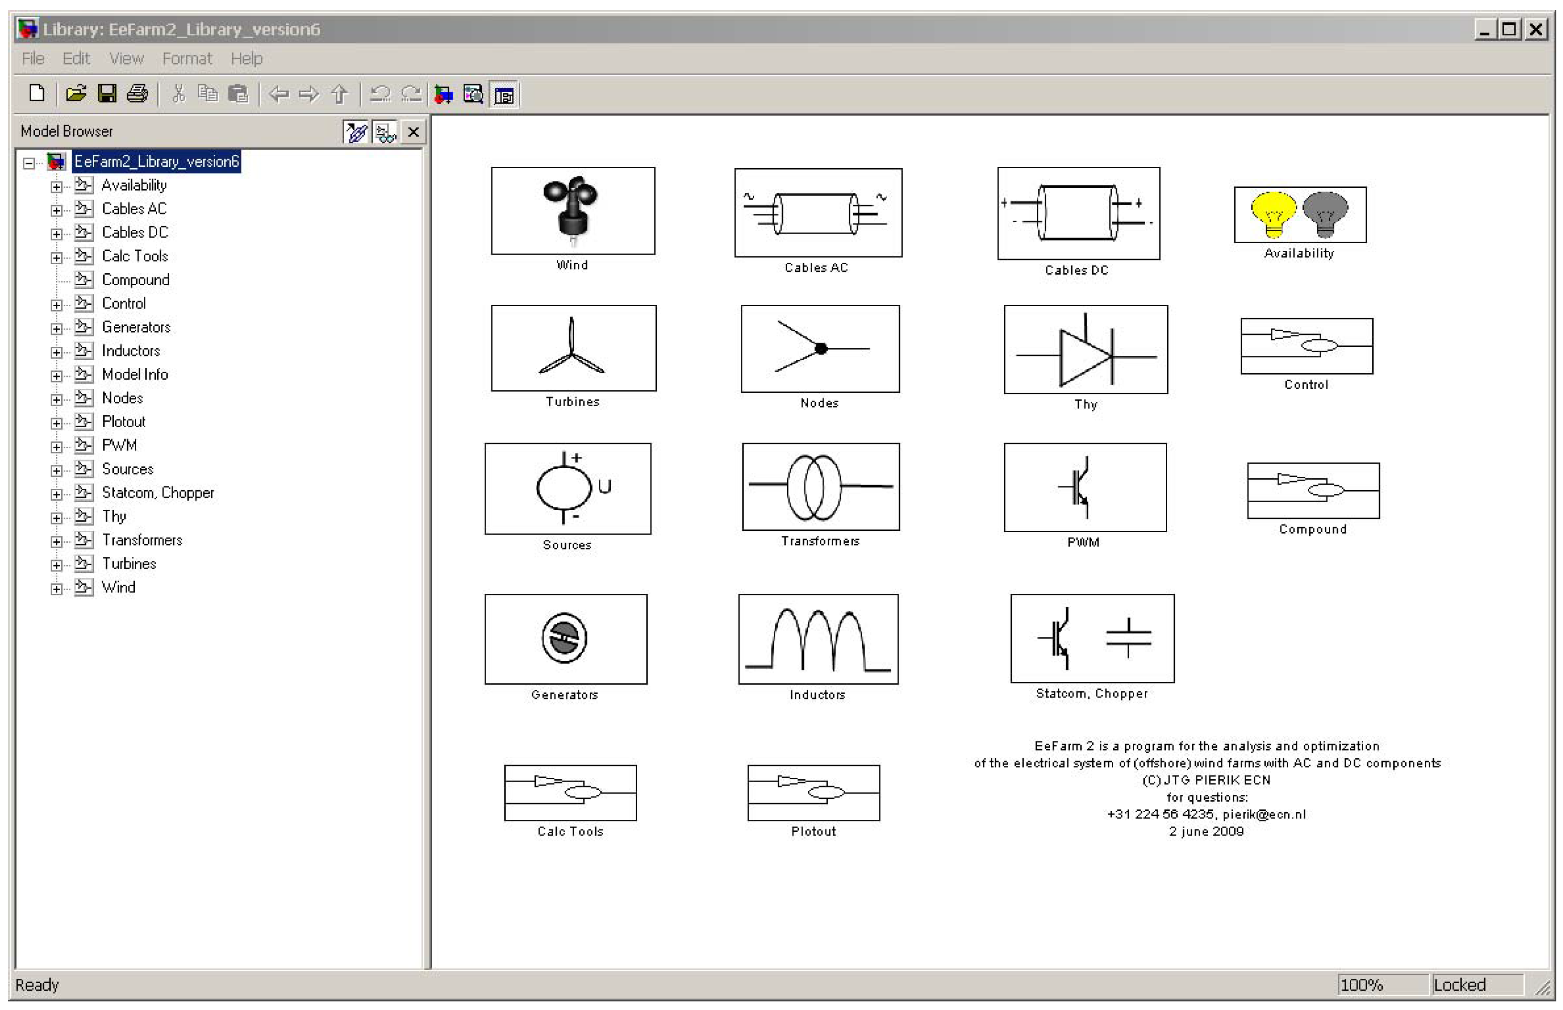Close the Model Browser pane
The width and height of the screenshot is (1563, 1010).
[413, 132]
